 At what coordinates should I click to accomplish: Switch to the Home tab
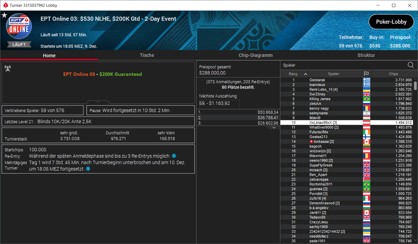click(x=49, y=55)
